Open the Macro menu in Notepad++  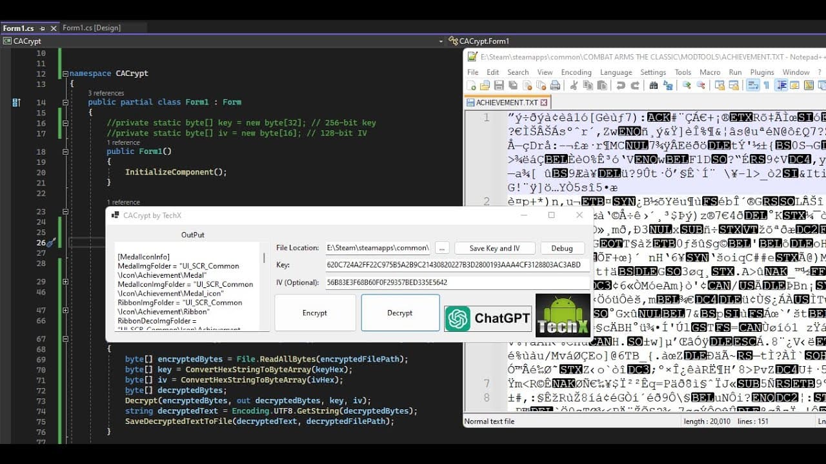tap(710, 72)
